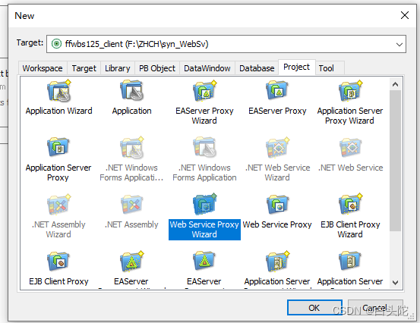Viewport: 420px width, 323px height.
Task: Select the Project tab
Action: (296, 67)
